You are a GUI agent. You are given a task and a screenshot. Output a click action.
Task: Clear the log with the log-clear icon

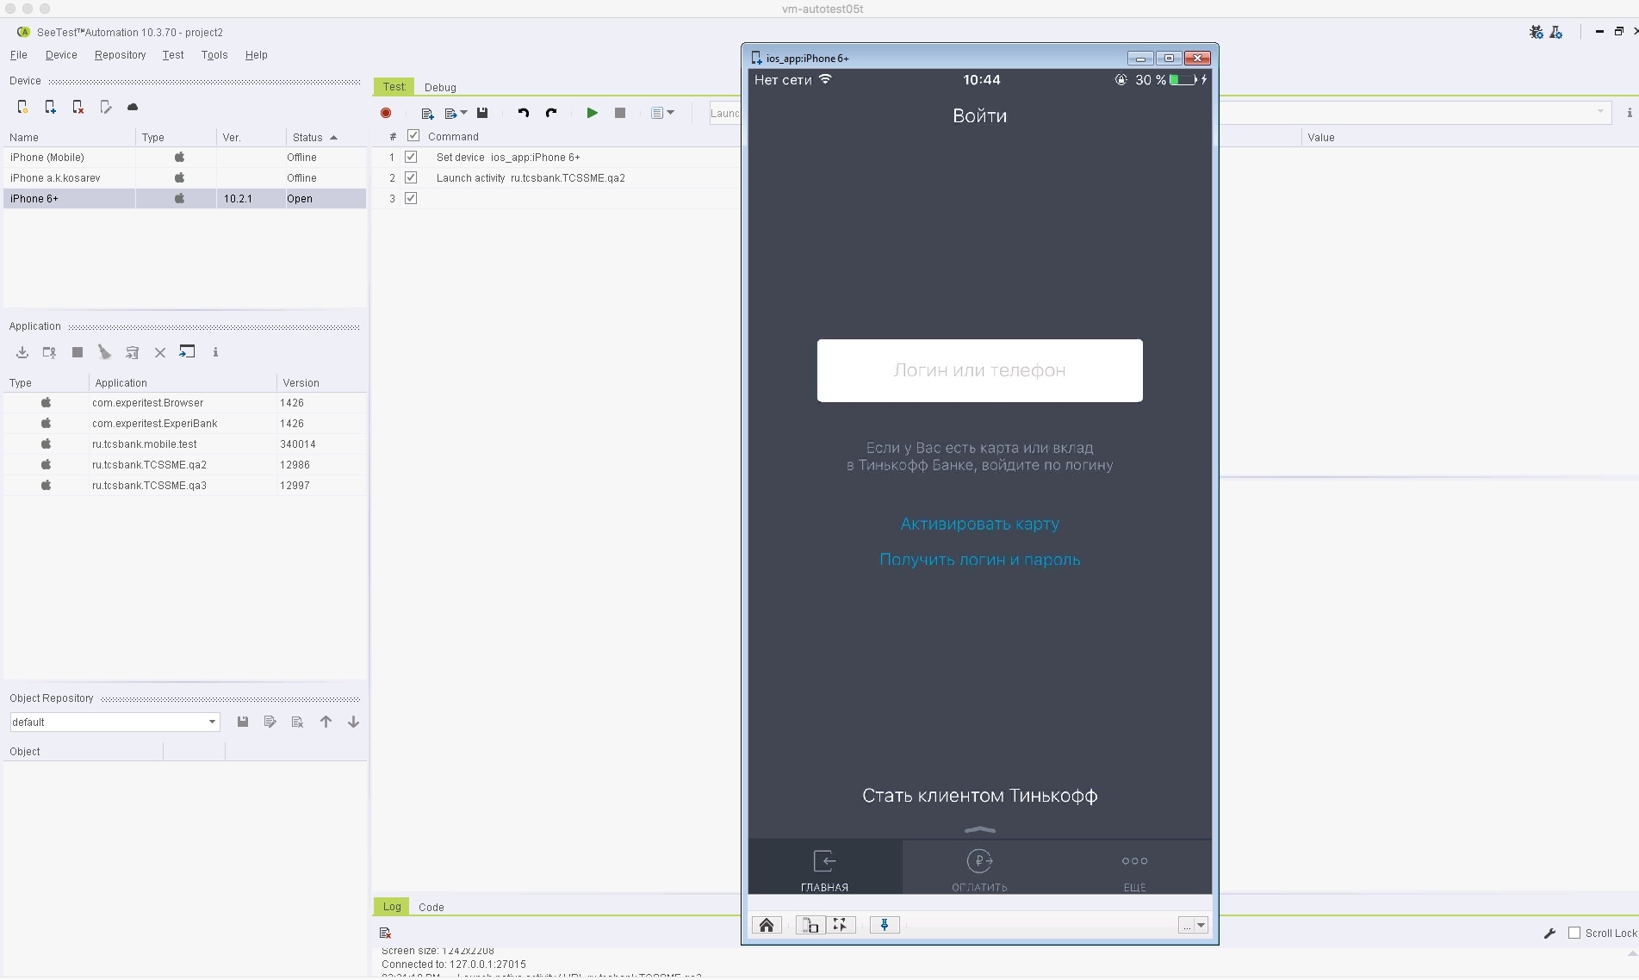click(385, 933)
